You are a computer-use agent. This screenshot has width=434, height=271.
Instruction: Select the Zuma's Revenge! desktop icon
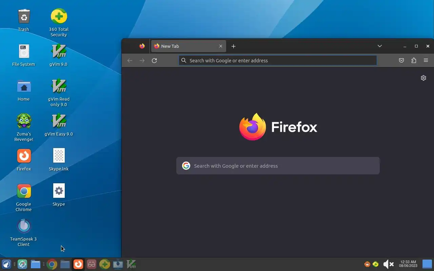click(24, 127)
